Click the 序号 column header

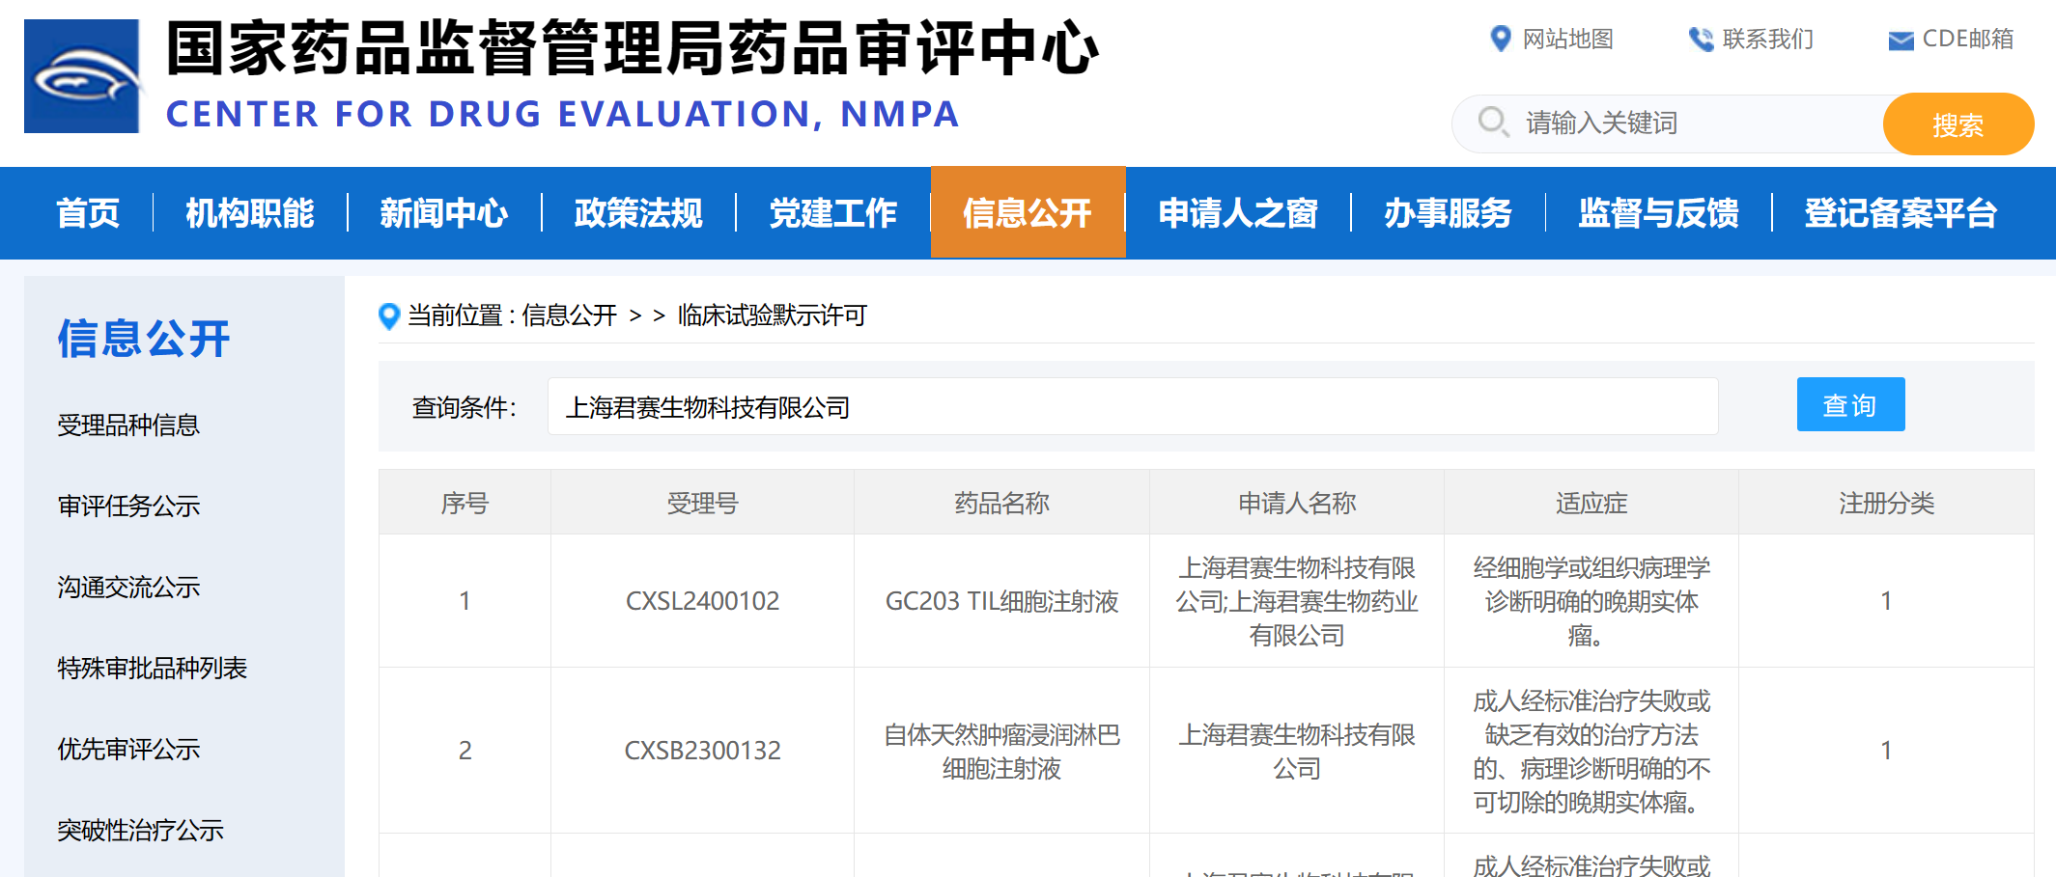(x=465, y=503)
